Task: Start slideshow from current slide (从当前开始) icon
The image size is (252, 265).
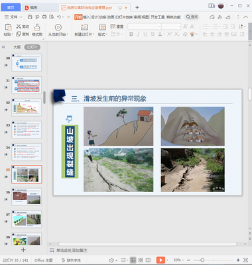Action: click(x=58, y=27)
